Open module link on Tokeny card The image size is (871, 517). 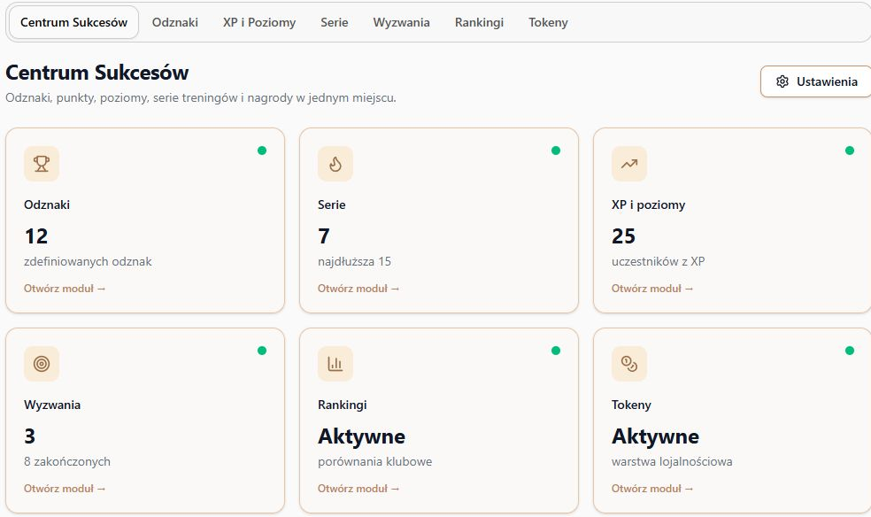pyautogui.click(x=652, y=488)
